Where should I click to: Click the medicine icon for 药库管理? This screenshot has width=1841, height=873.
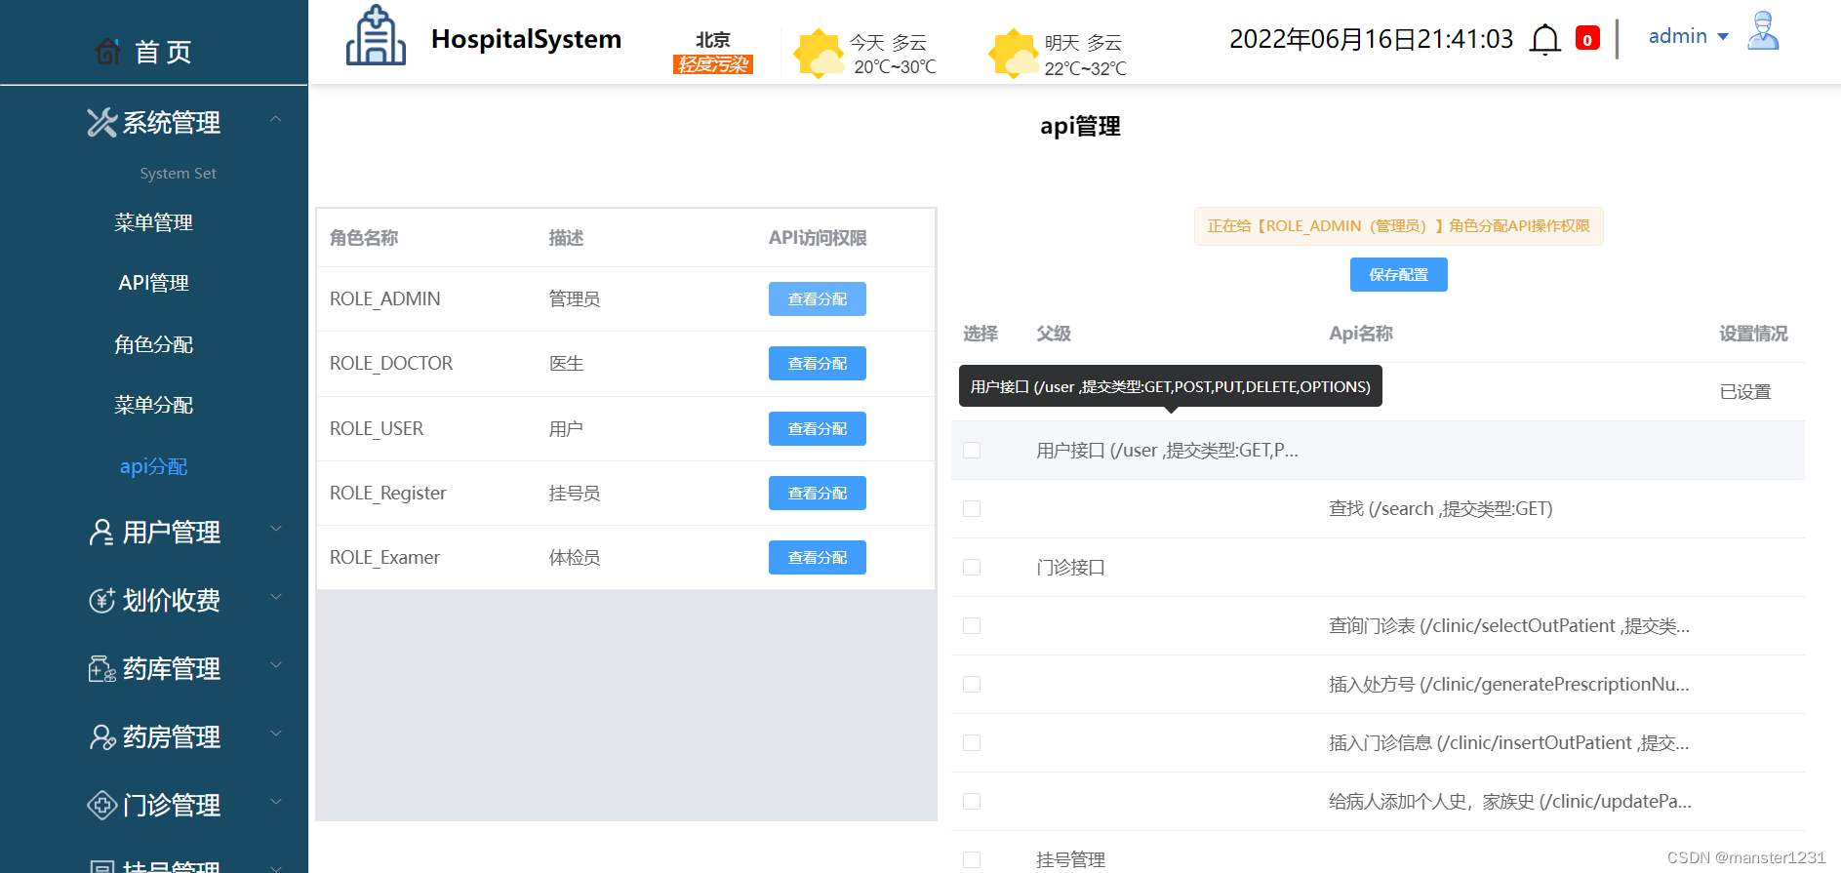click(101, 668)
